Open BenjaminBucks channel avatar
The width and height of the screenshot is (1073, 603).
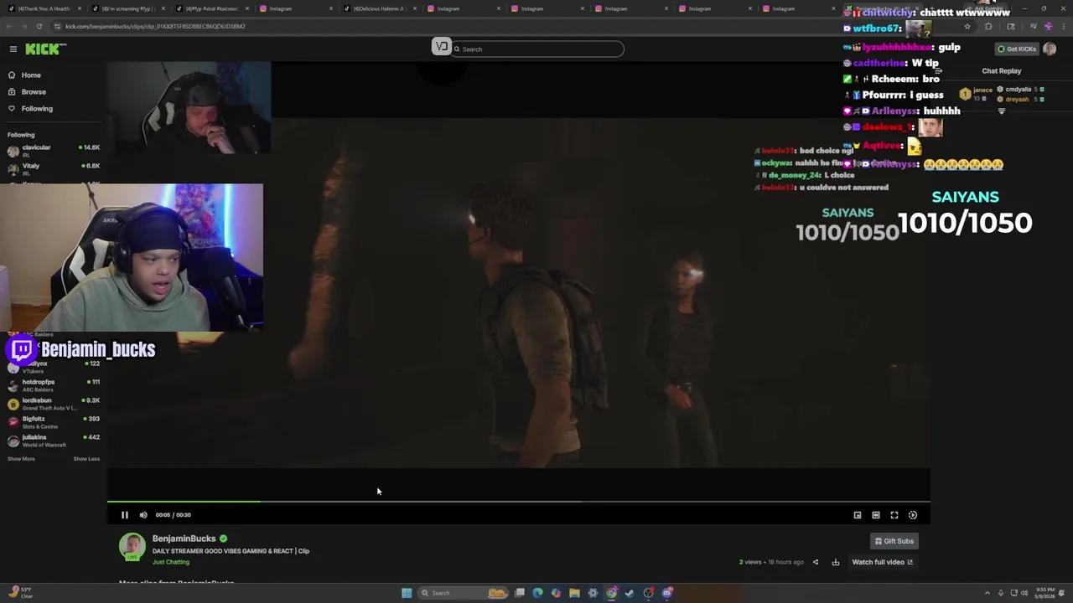click(x=132, y=547)
